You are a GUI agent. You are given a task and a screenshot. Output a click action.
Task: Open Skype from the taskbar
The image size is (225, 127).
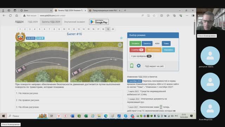(126, 116)
